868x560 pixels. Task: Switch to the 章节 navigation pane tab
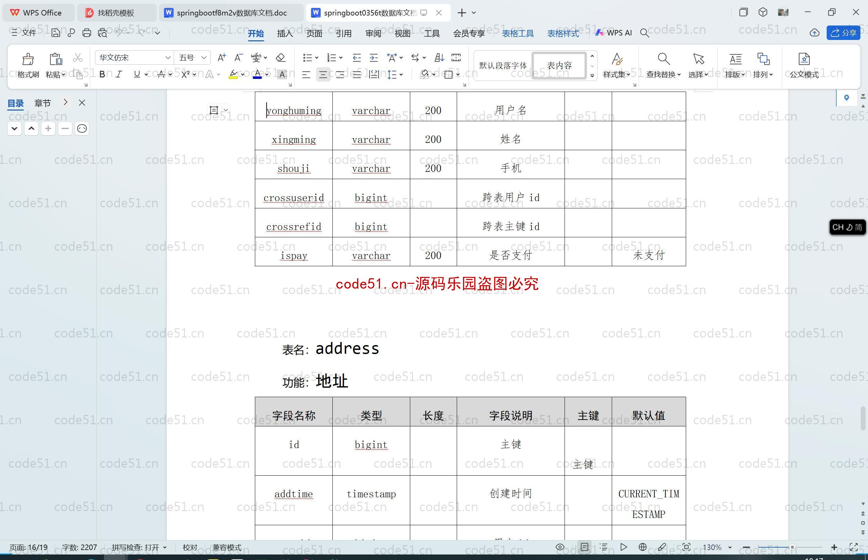[x=43, y=103]
